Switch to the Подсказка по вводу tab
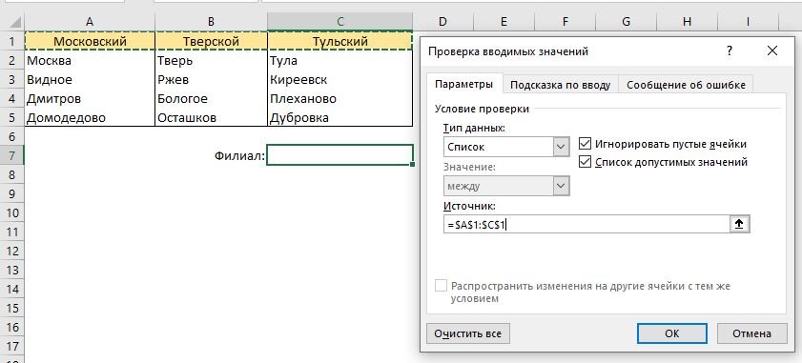The height and width of the screenshot is (363, 802). (560, 85)
